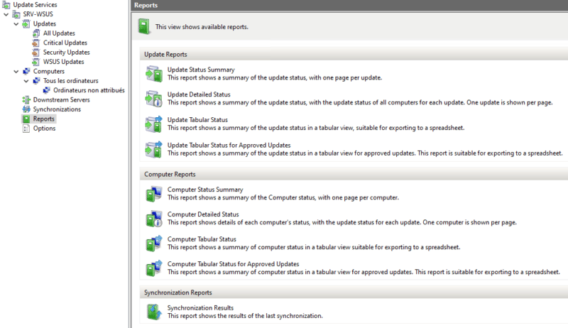Click the Update Detailed Status report icon
The image size is (568, 328).
click(x=153, y=99)
